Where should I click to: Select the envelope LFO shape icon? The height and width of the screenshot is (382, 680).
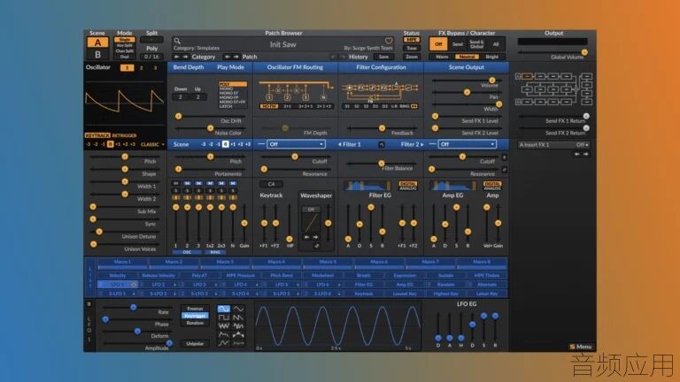(x=224, y=334)
